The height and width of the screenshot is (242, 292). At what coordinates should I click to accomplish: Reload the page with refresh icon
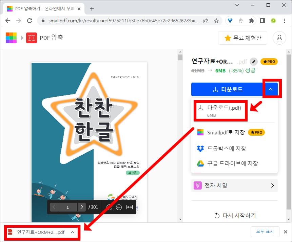pyautogui.click(x=28, y=21)
